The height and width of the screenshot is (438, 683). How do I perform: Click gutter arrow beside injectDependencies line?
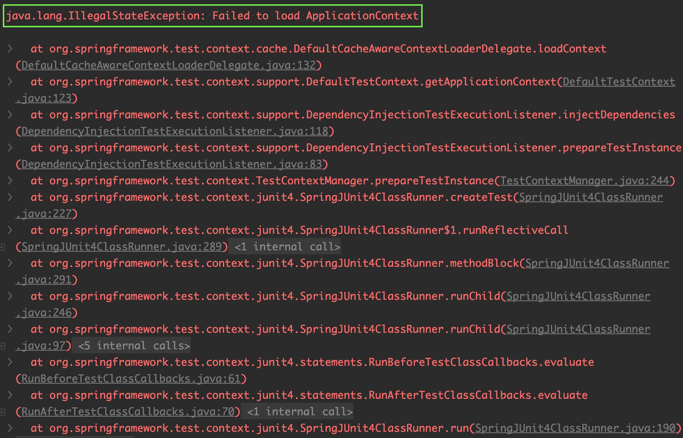coord(10,115)
